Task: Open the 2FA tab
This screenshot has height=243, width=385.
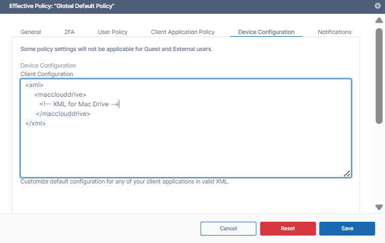Action: 69,32
